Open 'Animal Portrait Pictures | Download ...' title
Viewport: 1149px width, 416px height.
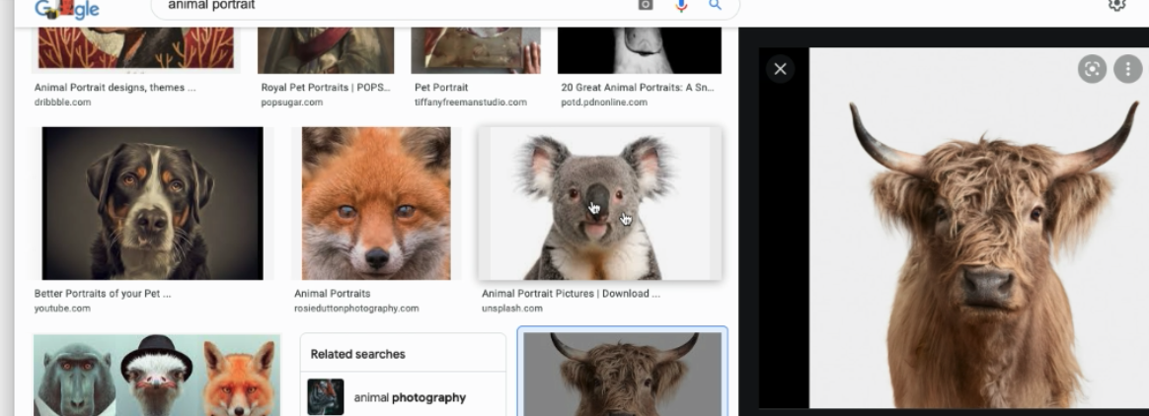[571, 293]
